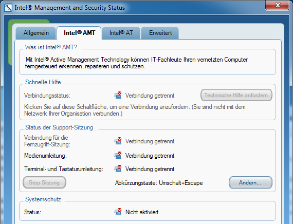Viewport: 293px width, 224px height.
Task: Click the Verbindungsstatus disconnected icon
Action: (x=118, y=95)
